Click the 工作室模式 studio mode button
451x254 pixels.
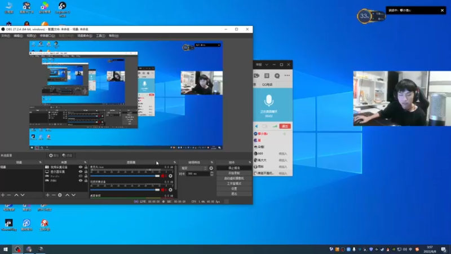click(x=234, y=183)
